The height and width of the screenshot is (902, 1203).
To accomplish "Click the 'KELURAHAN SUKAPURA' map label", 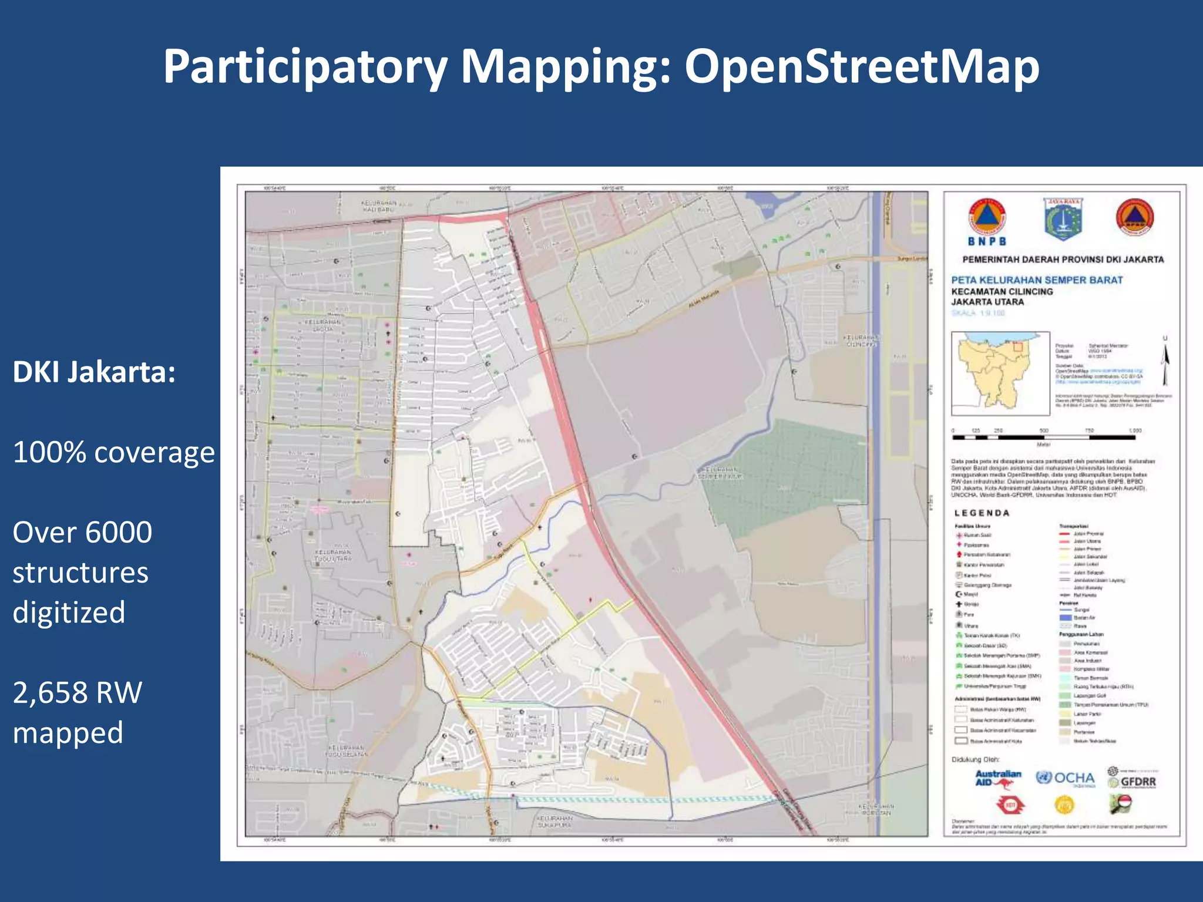I will 554,821.
